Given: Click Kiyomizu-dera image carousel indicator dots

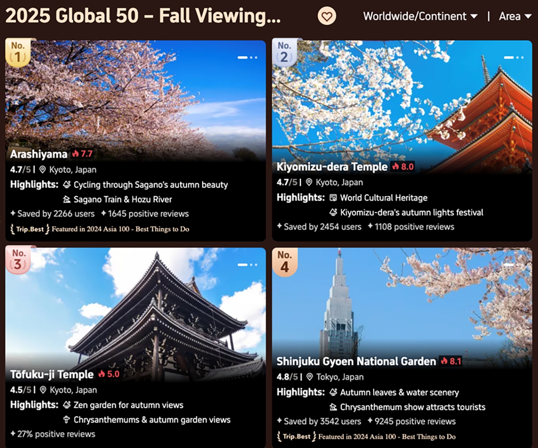Looking at the screenshot, I should (x=514, y=58).
